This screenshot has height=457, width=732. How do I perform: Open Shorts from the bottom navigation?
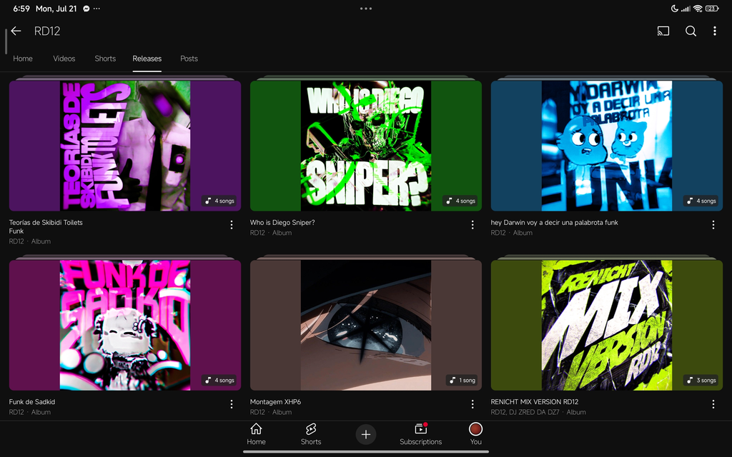[311, 434]
